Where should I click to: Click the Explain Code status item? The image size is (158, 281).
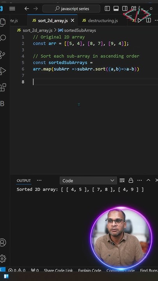90,270
